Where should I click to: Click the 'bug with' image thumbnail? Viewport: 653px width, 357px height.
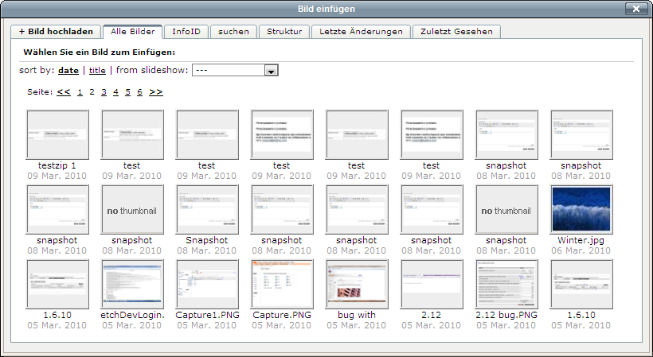pyautogui.click(x=356, y=284)
